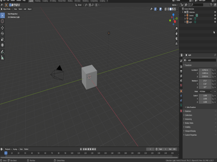Expand the Collections panel
The width and height of the screenshot is (217, 162).
pos(188,115)
